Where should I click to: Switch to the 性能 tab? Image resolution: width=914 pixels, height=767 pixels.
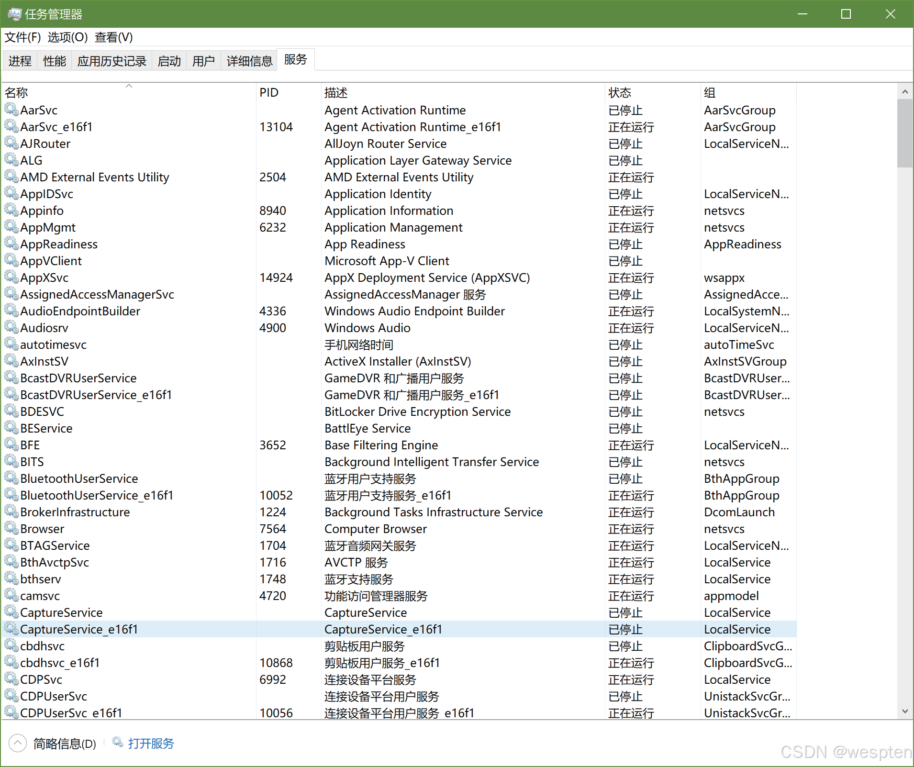(x=55, y=61)
